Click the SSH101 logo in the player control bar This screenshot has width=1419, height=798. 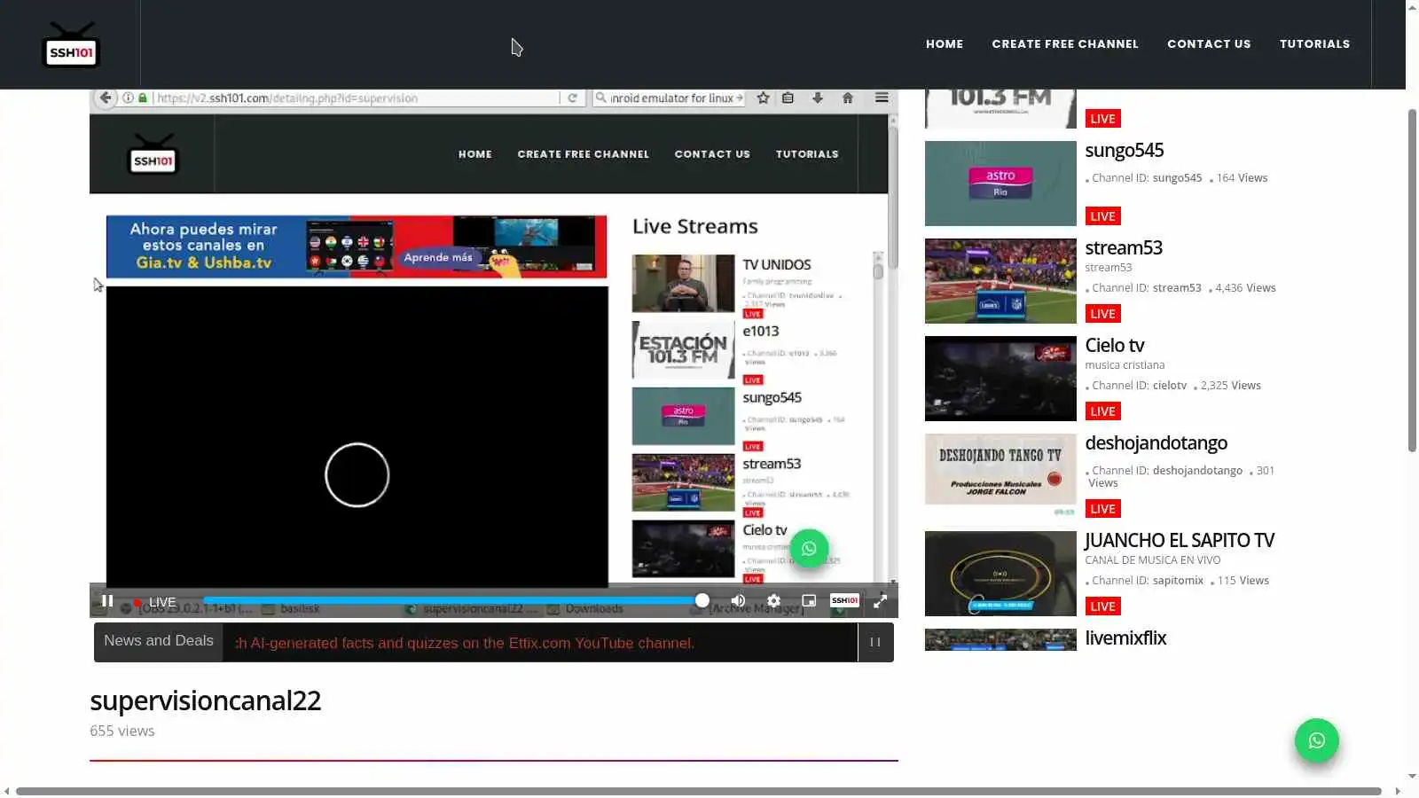844,600
